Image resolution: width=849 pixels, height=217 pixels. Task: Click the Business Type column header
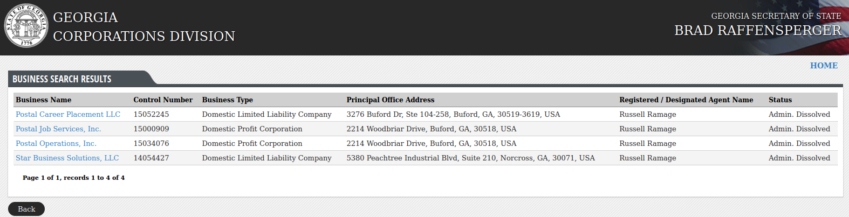228,100
